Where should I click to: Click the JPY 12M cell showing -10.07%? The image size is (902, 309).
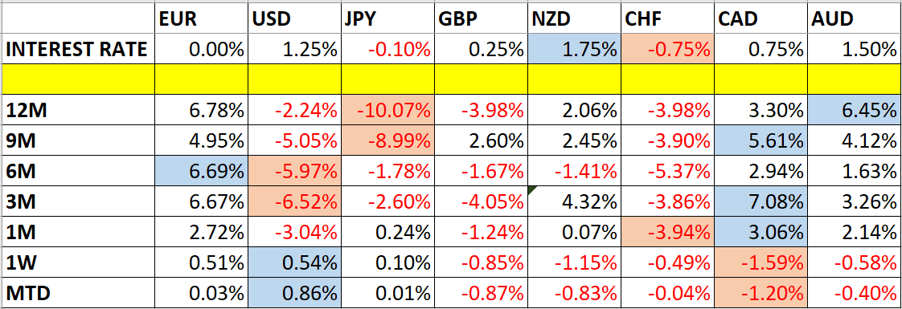(387, 110)
